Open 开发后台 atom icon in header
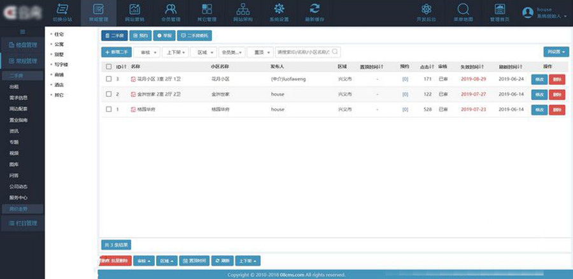 point(427,9)
